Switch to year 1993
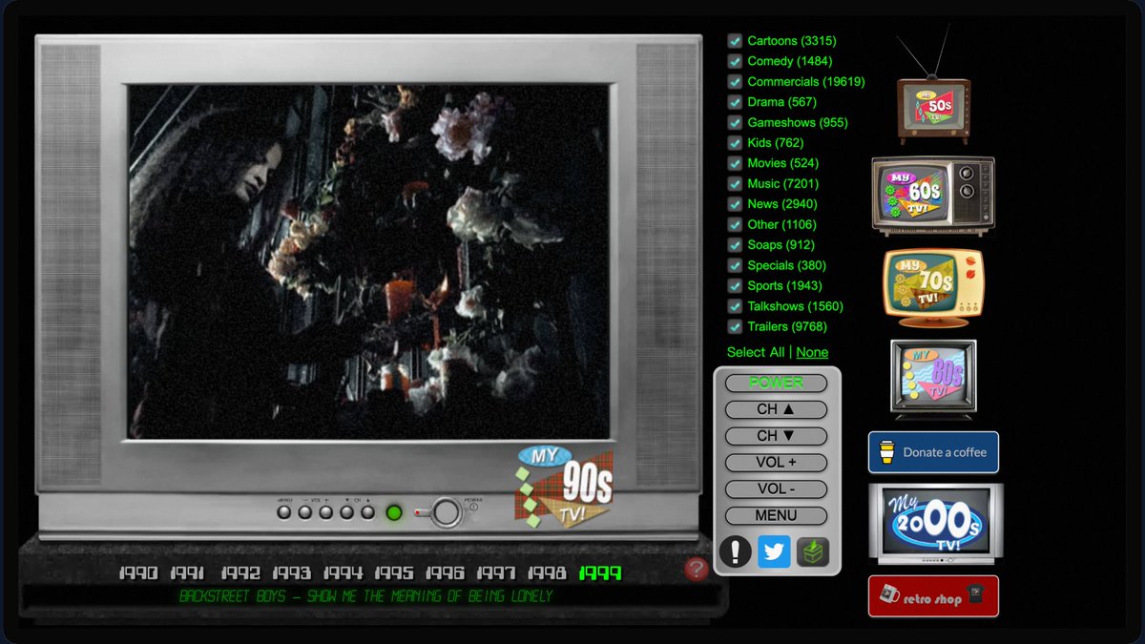This screenshot has width=1145, height=644. (291, 573)
